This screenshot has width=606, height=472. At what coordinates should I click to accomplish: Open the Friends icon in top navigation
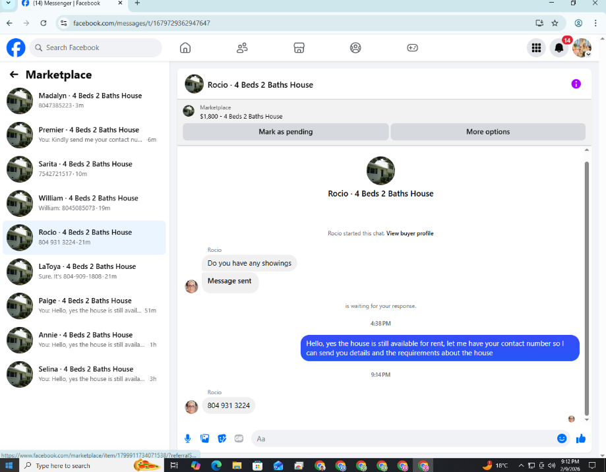[242, 48]
